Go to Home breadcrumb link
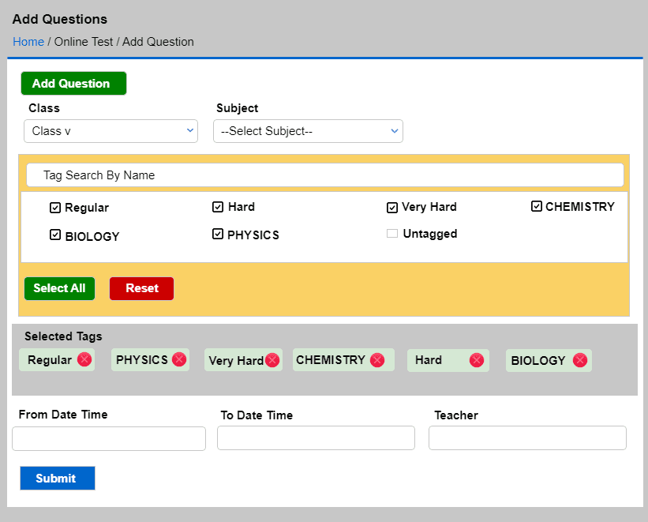 coord(28,42)
